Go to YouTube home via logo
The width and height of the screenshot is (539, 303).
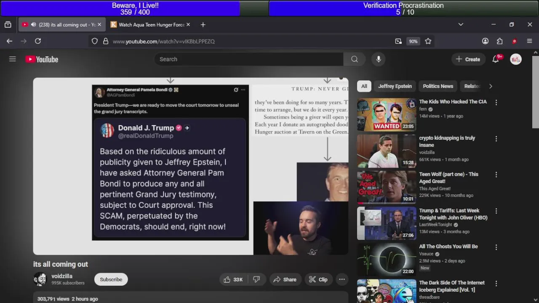[x=42, y=59]
